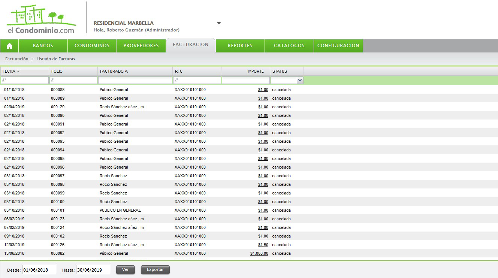Open the $1.00 amount for folio 000090
The image size is (498, 278).
(x=263, y=116)
